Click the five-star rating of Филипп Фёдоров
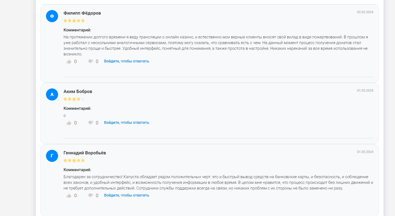395x216 pixels. 74,21
